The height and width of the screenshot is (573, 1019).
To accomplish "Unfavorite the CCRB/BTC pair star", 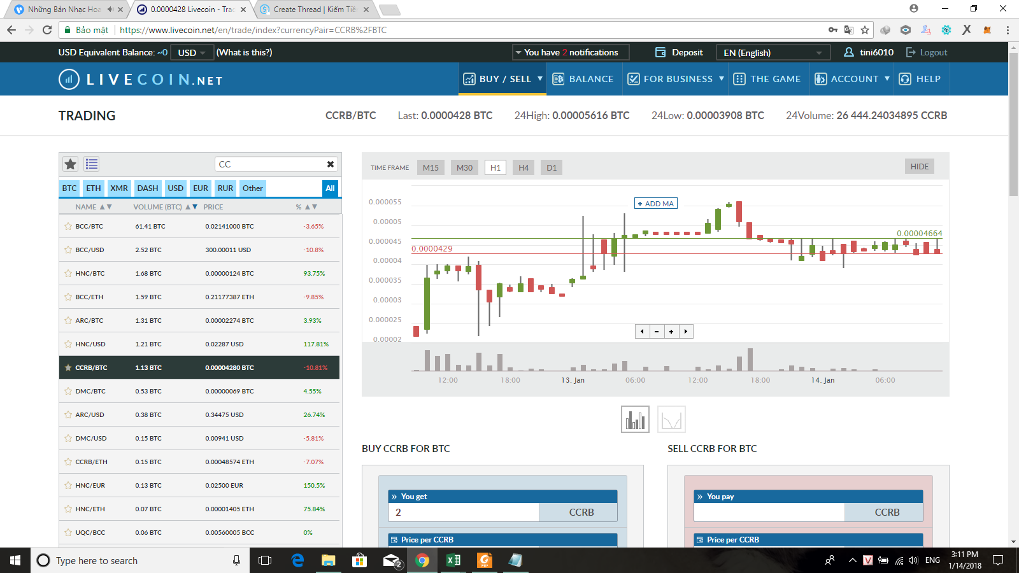I will (x=68, y=367).
